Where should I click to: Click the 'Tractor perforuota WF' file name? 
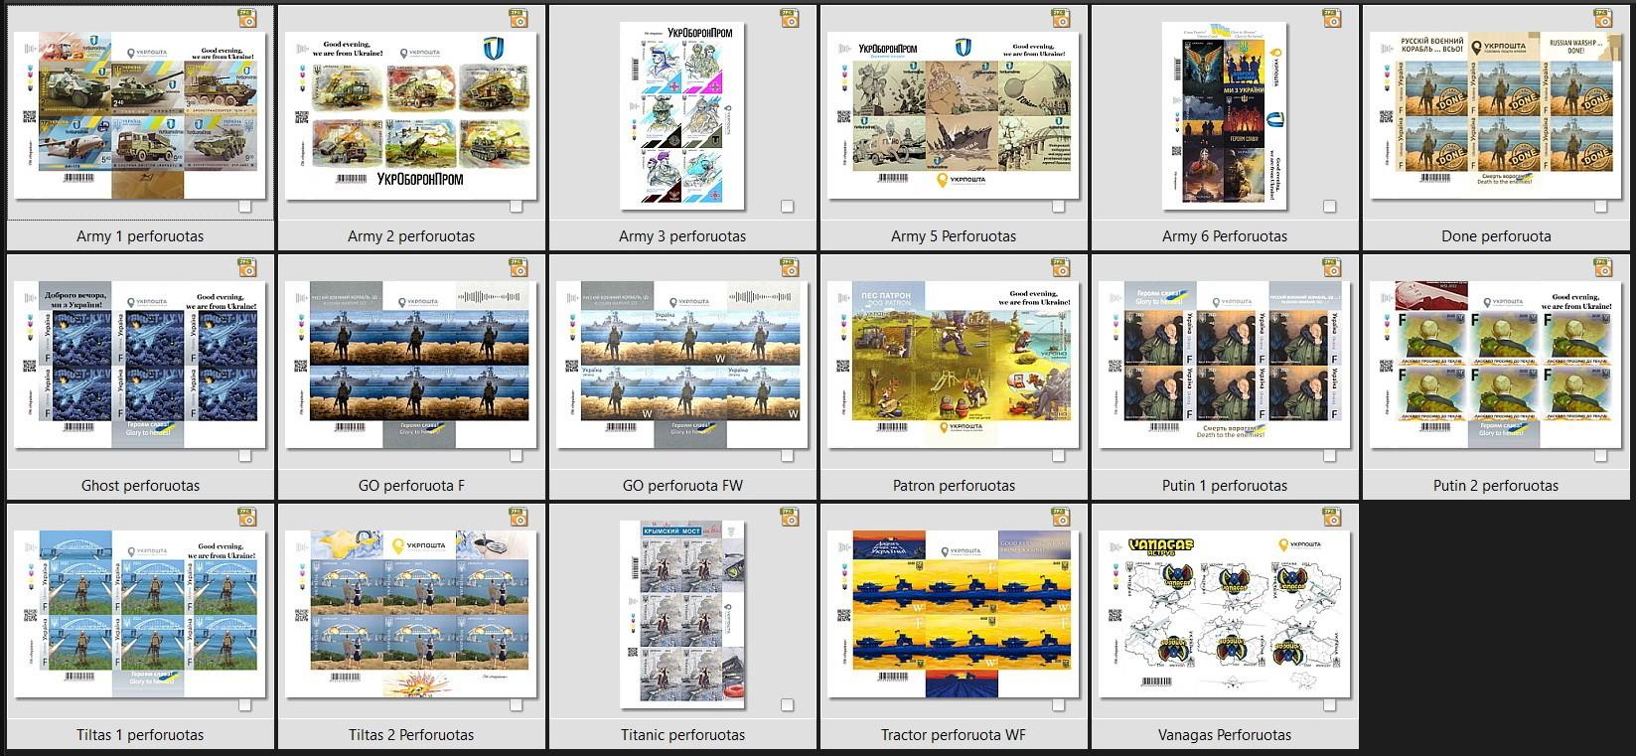(x=954, y=735)
